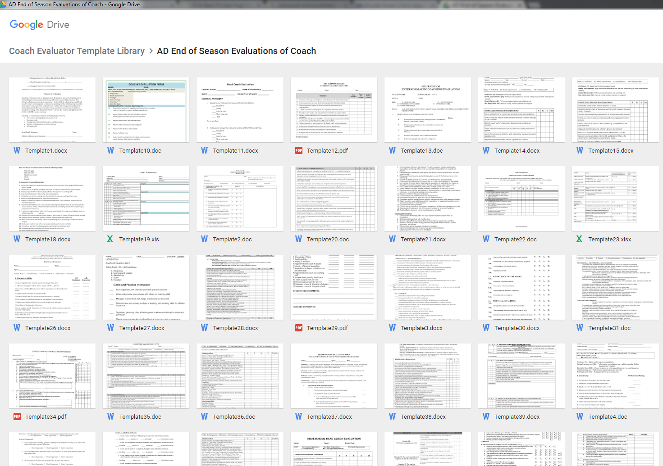Open Template37.docx thumbnail preview
Screen dimensions: 663x466
tap(334, 376)
